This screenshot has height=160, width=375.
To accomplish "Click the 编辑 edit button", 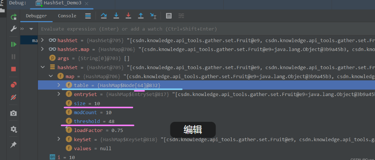I will (x=193, y=130).
